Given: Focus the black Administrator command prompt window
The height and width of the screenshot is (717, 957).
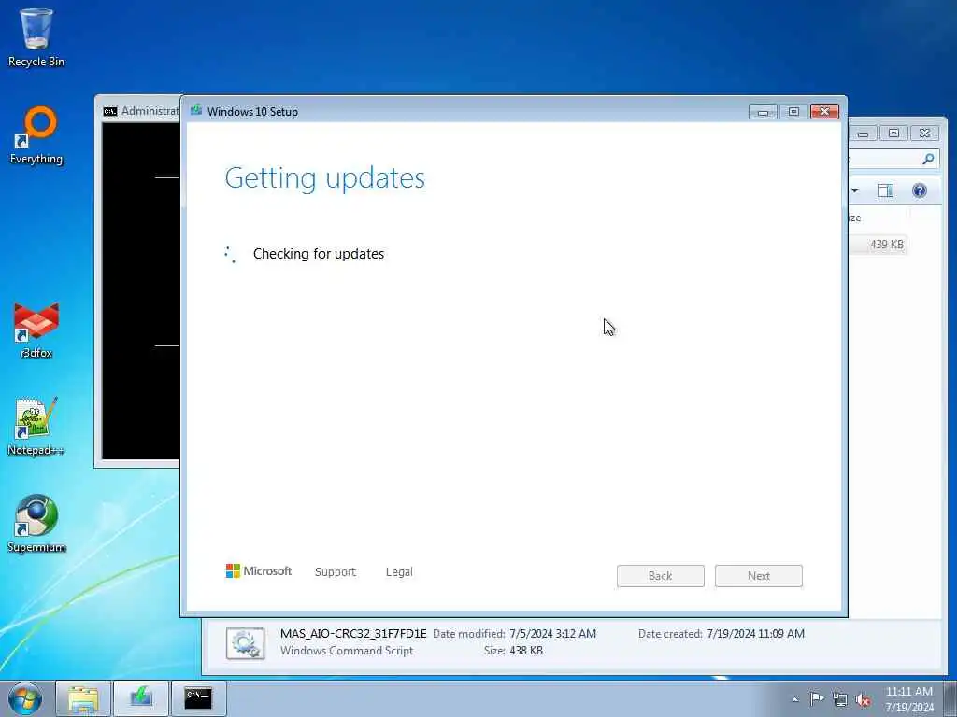Looking at the screenshot, I should click(x=140, y=291).
